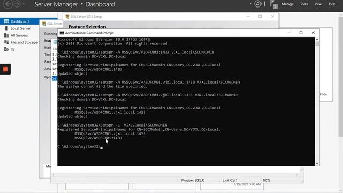Click the red stop recording button

5,69
